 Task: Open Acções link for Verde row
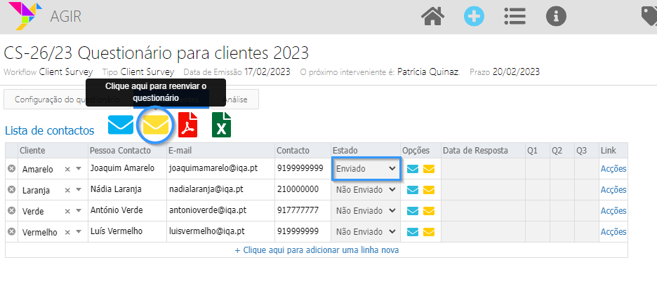(x=613, y=210)
